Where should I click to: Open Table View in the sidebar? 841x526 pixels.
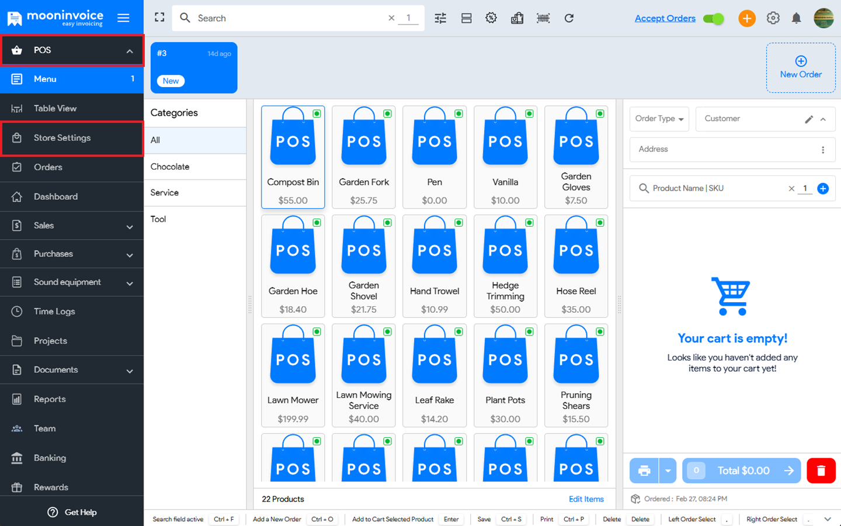(x=55, y=108)
